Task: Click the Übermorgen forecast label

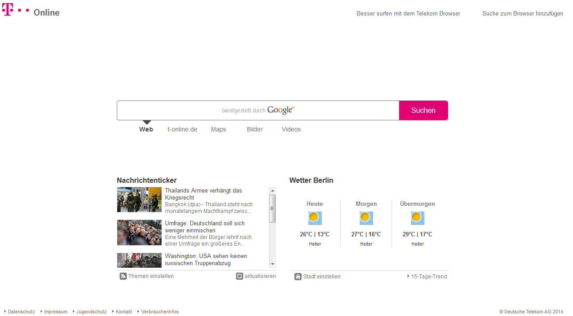Action: [x=417, y=204]
